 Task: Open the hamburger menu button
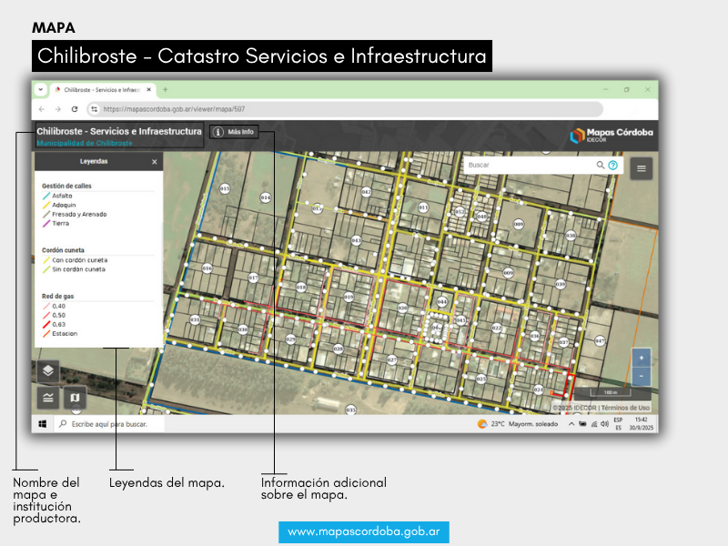(642, 167)
